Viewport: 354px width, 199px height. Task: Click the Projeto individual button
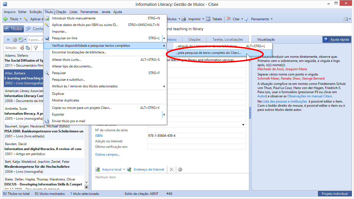(335, 194)
